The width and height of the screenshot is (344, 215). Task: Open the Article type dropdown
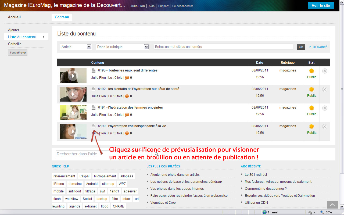[x=76, y=47]
